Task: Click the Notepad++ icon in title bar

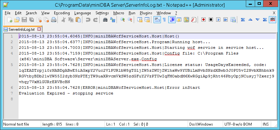Action: pos(5,5)
